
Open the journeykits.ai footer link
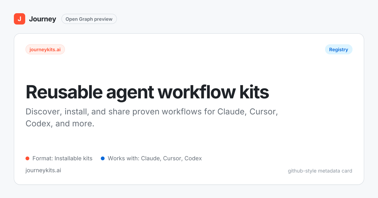43,170
